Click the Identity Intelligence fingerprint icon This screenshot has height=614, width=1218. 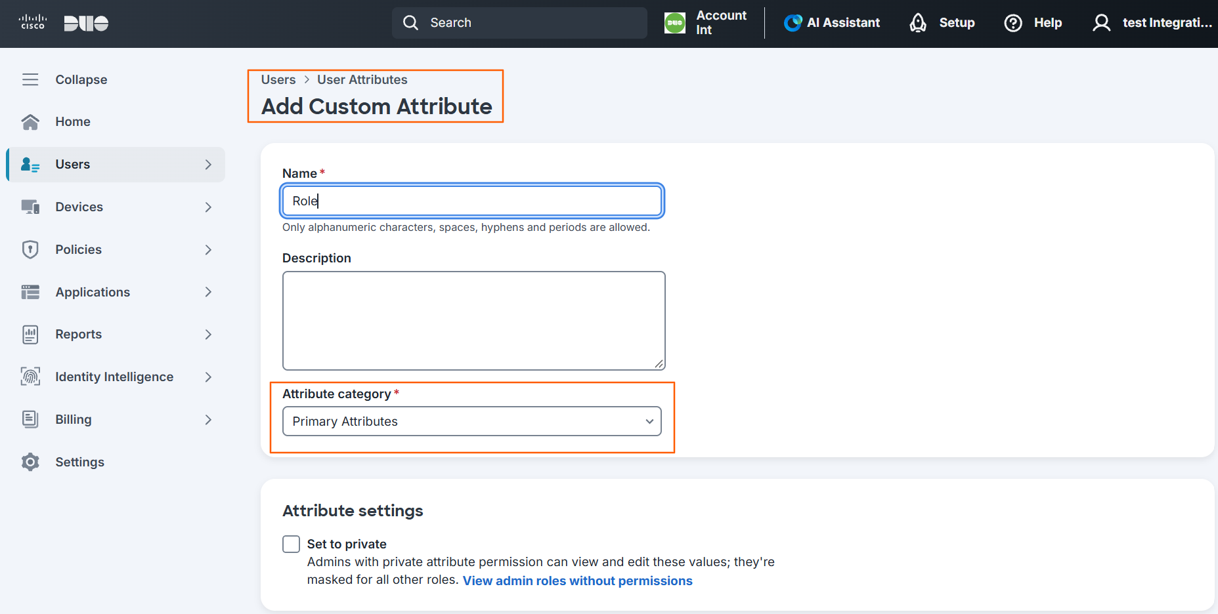30,377
